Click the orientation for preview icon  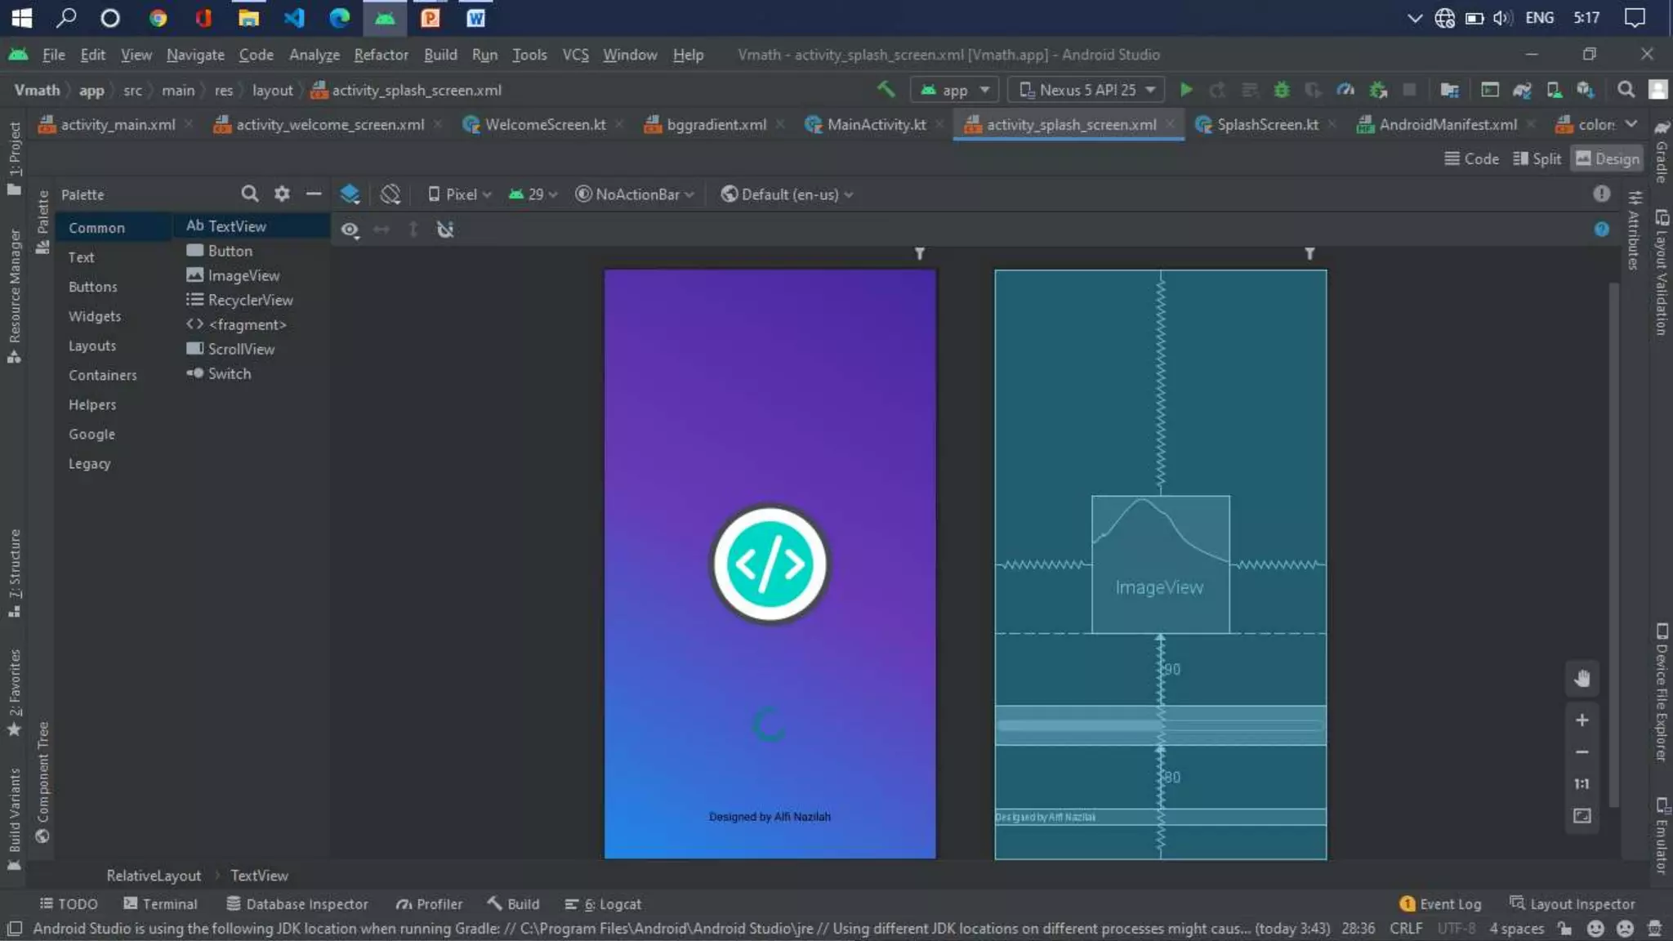tap(390, 194)
